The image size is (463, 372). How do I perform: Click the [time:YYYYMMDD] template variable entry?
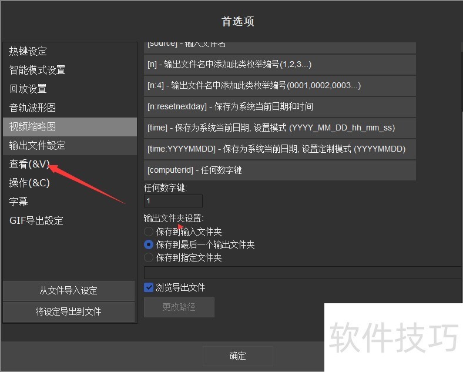click(x=280, y=149)
